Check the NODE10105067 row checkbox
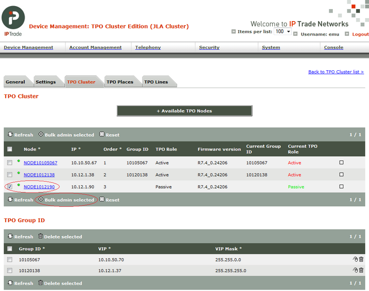369x291 pixels. (x=10, y=163)
